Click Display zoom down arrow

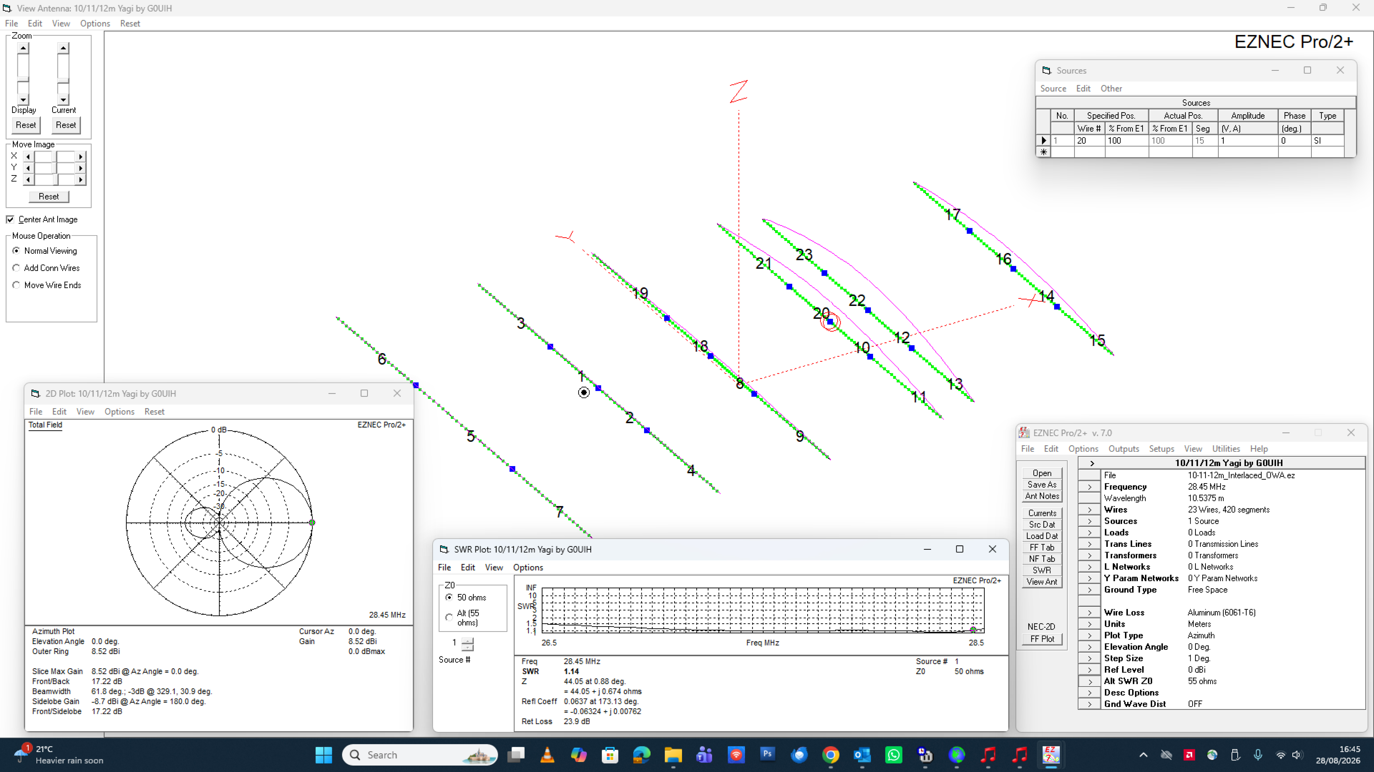coord(23,100)
